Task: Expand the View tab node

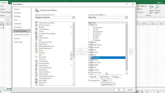Action: pyautogui.click(x=89, y=55)
